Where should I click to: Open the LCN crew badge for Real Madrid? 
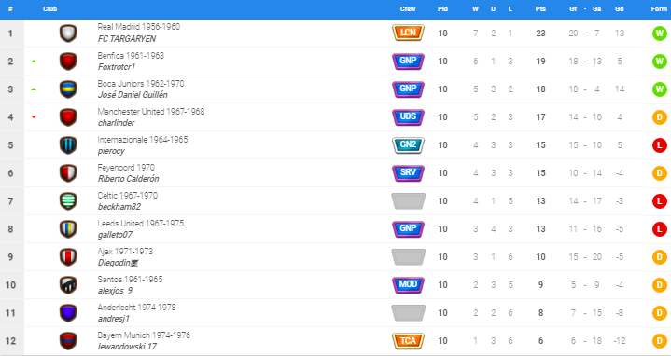(408, 33)
